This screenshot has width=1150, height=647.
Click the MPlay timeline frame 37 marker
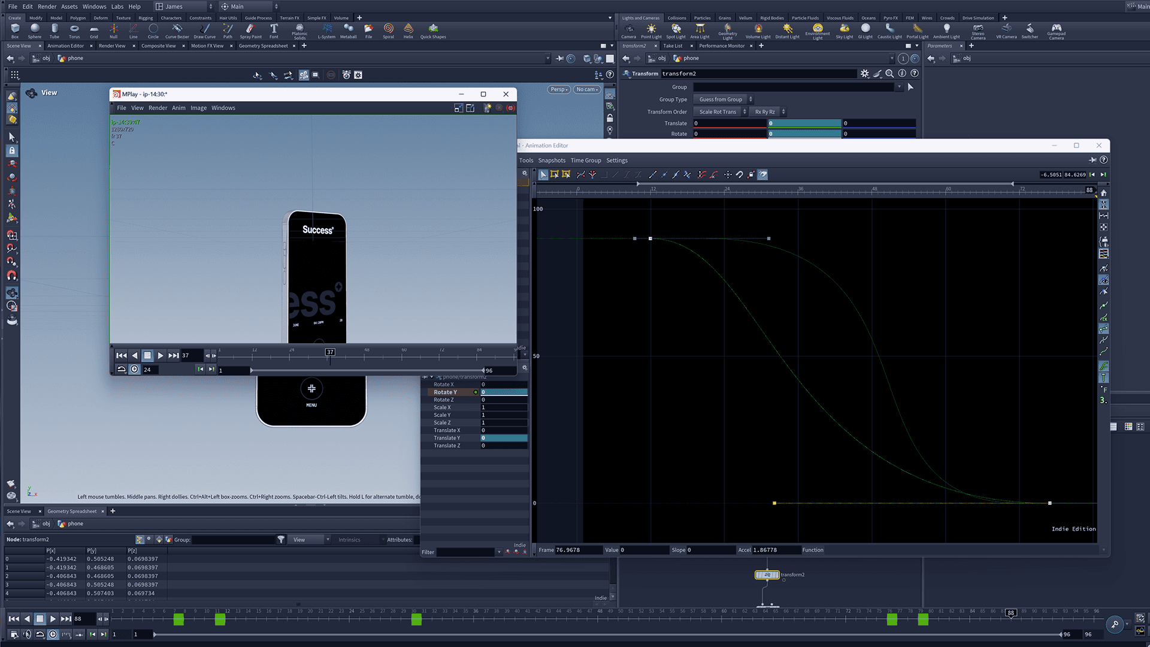click(329, 352)
